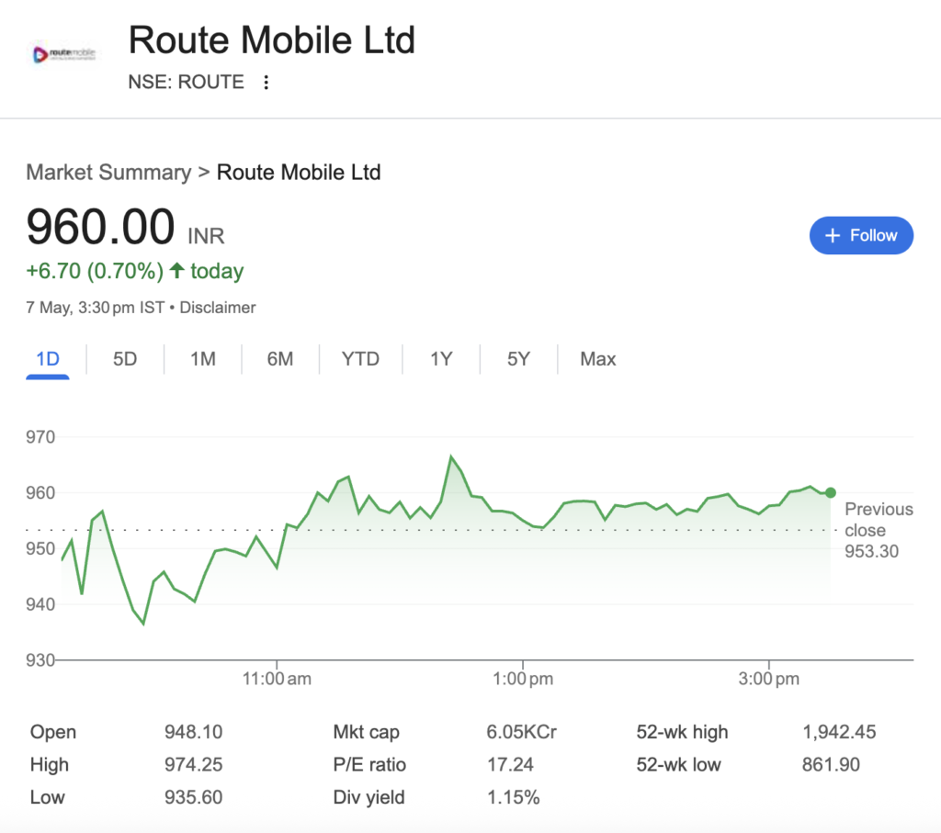
Task: Click the 960.00 price heading
Action: (x=100, y=227)
